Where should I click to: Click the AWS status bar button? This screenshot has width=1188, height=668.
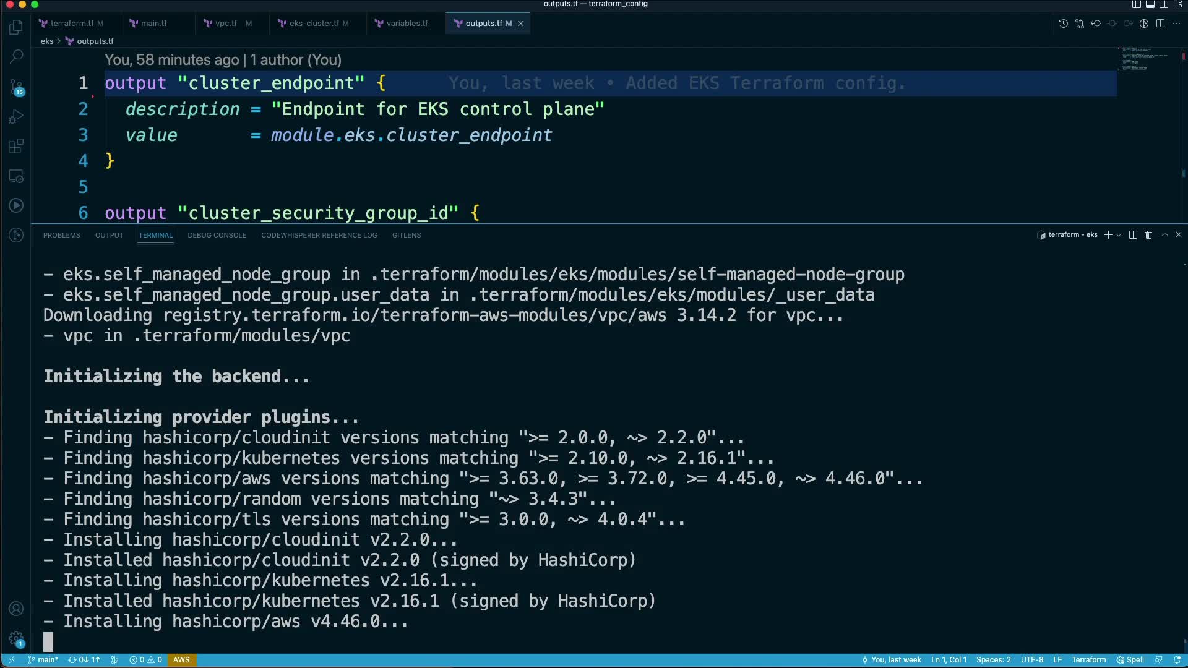(x=181, y=660)
